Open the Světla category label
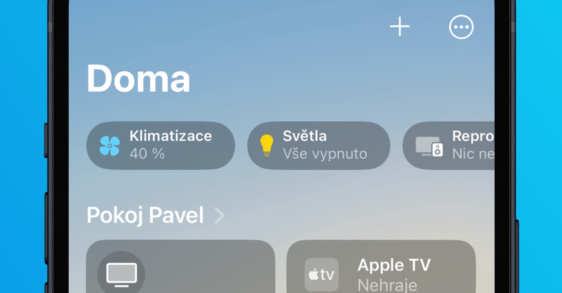Screen dimensions: 562x293 (304, 136)
